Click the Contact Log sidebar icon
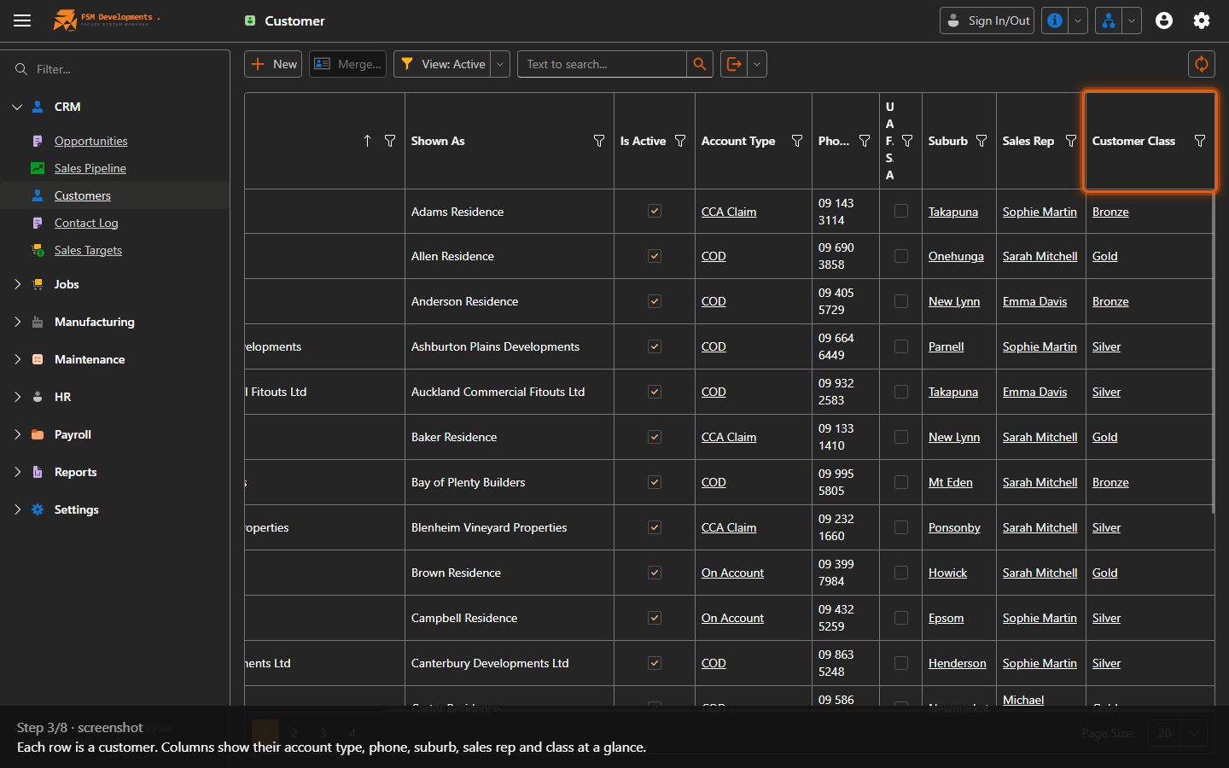The image size is (1229, 768). tap(38, 223)
